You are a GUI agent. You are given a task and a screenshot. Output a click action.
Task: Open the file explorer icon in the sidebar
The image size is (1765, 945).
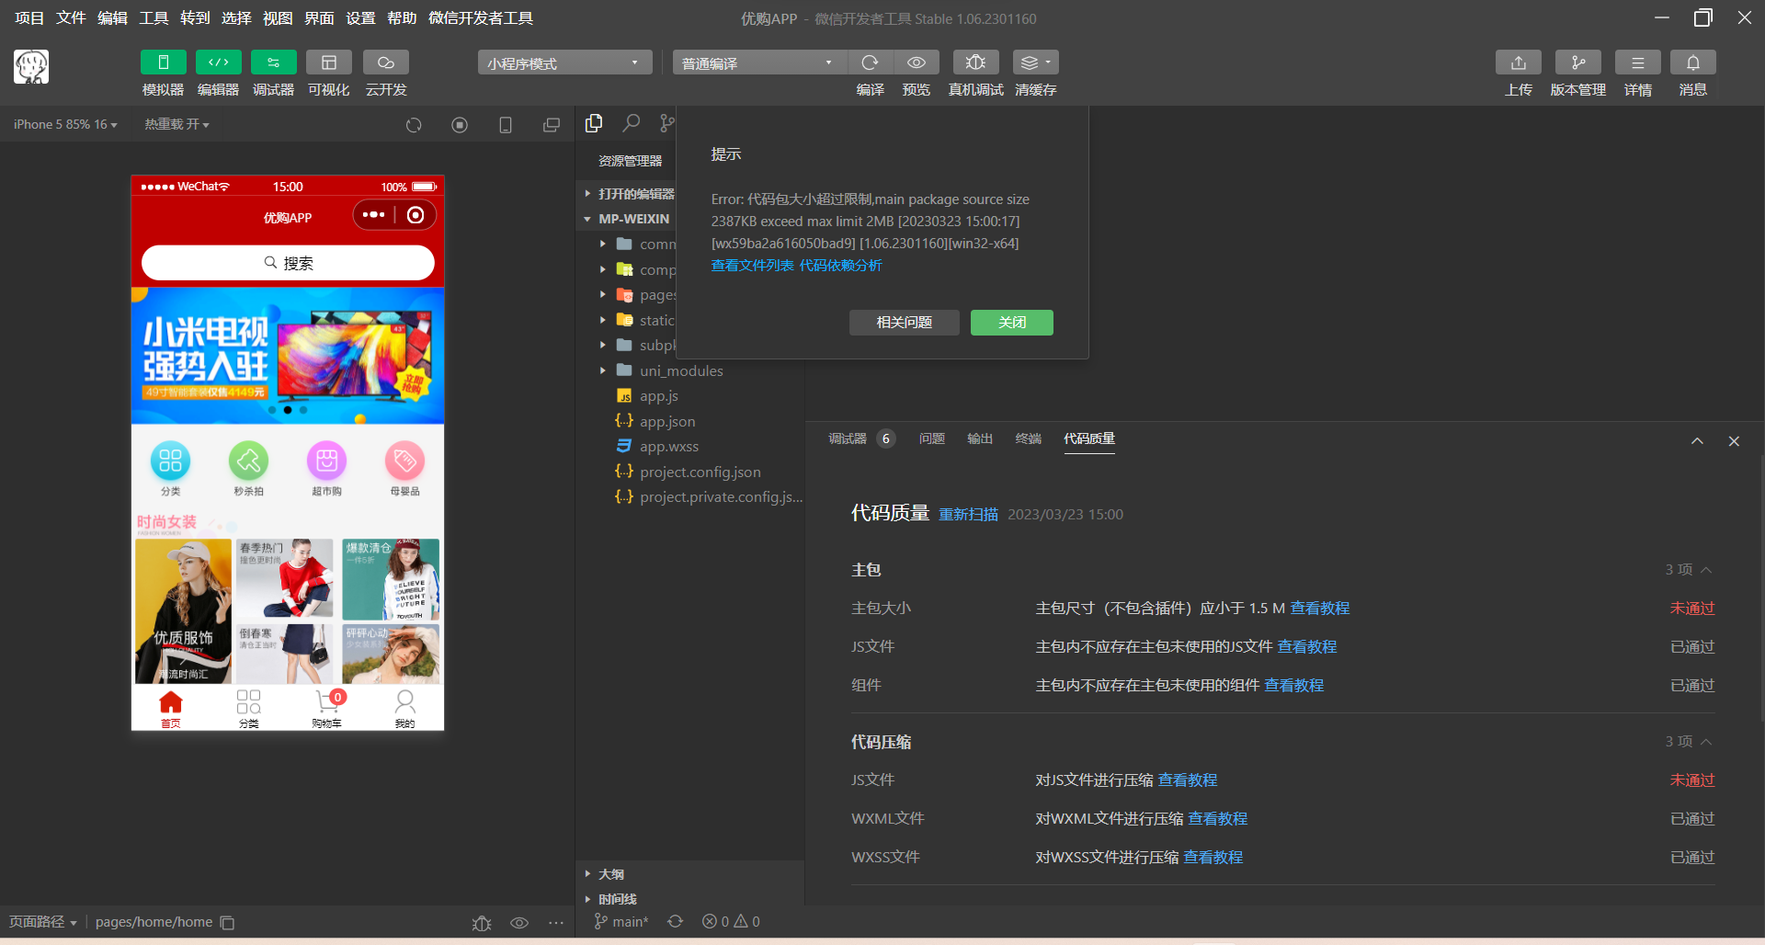(594, 123)
